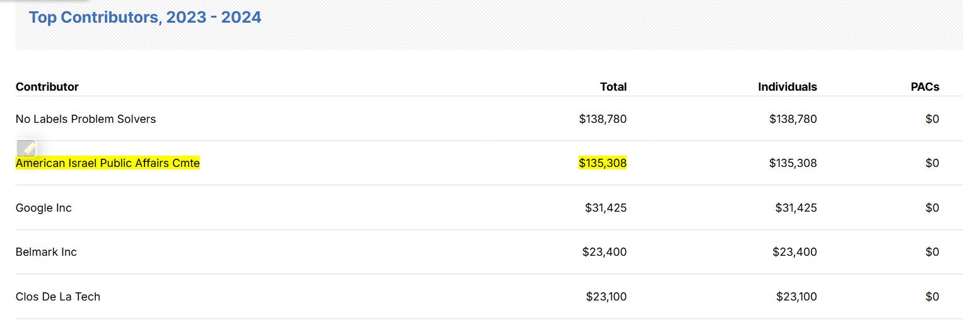Image resolution: width=963 pixels, height=320 pixels.
Task: Click the Top Contributors, 2023 - 2024 heading
Action: click(145, 17)
